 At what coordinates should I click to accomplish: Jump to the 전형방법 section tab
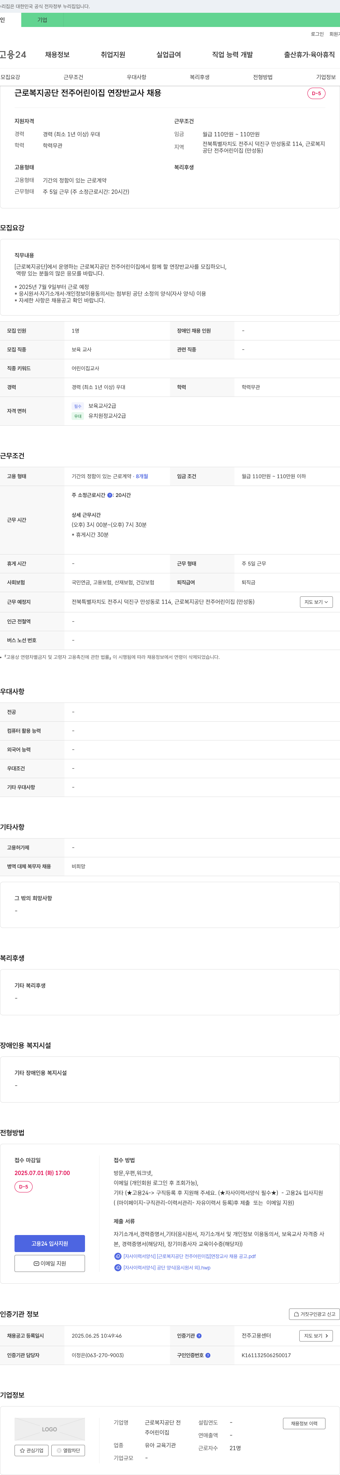coord(263,77)
